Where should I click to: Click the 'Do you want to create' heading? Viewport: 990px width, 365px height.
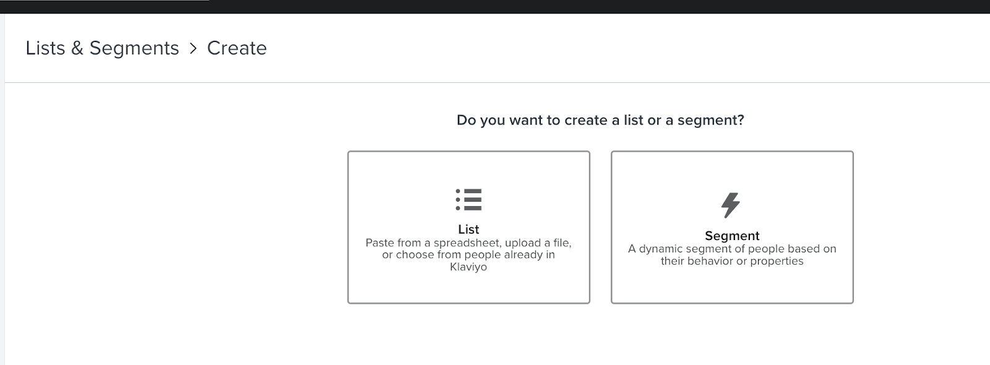600,120
